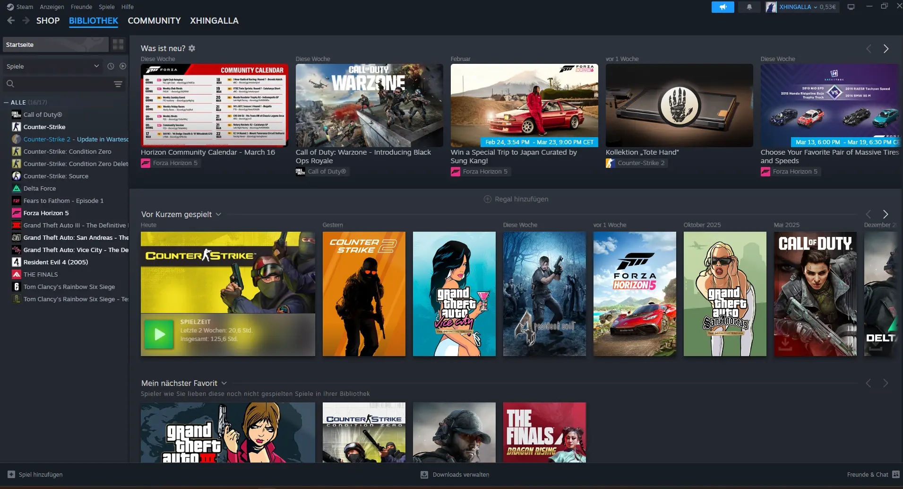The height and width of the screenshot is (489, 903).
Task: Select Delta Force icon in game list
Action: [17, 188]
